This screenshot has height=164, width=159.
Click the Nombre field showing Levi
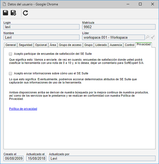[x=41, y=37]
